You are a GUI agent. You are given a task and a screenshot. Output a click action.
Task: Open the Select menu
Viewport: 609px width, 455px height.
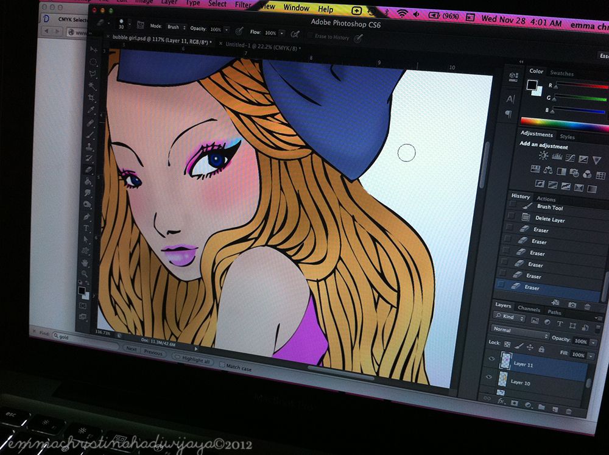click(217, 4)
